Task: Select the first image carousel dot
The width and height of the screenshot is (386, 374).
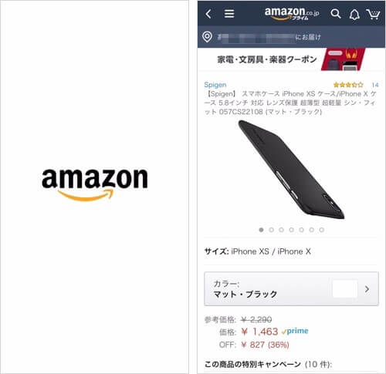Action: 261,230
